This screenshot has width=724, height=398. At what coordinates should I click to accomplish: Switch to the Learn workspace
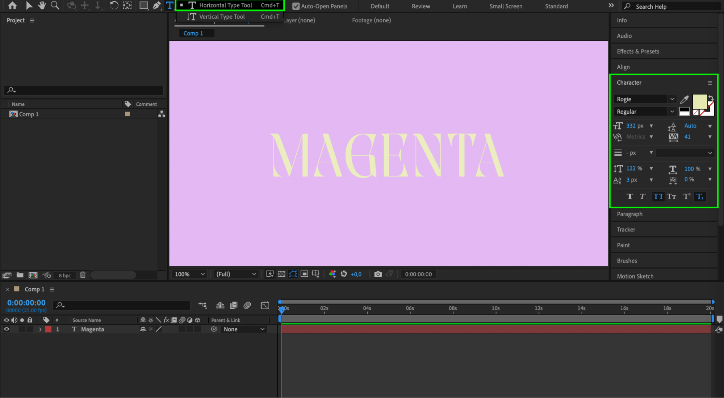tap(460, 6)
